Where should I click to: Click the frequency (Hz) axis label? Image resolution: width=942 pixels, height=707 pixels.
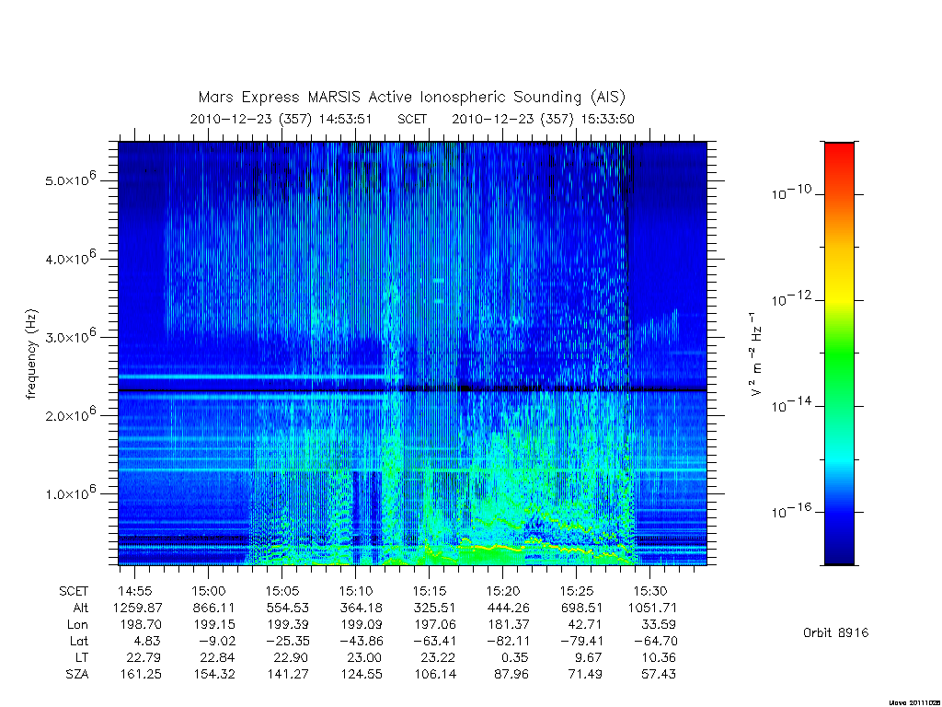coord(31,354)
